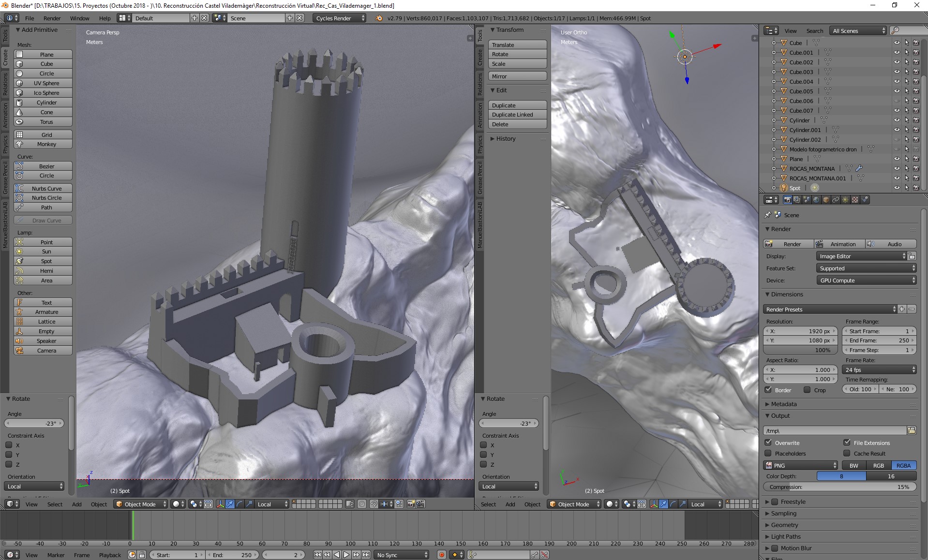
Task: Open the World properties tab icon
Action: [816, 200]
